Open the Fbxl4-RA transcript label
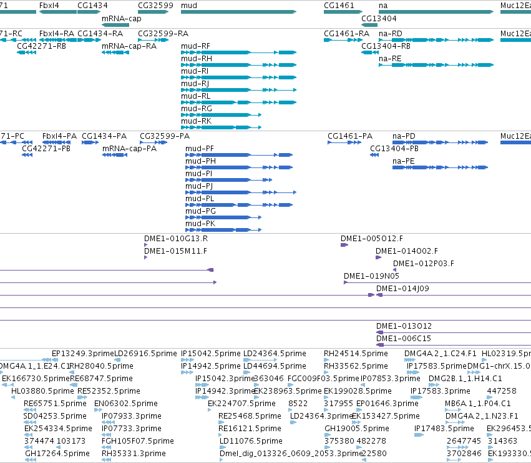The width and height of the screenshot is (531, 463). tap(57, 34)
